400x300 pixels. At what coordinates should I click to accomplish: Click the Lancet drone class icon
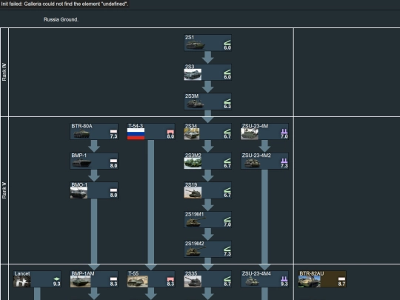[56, 279]
